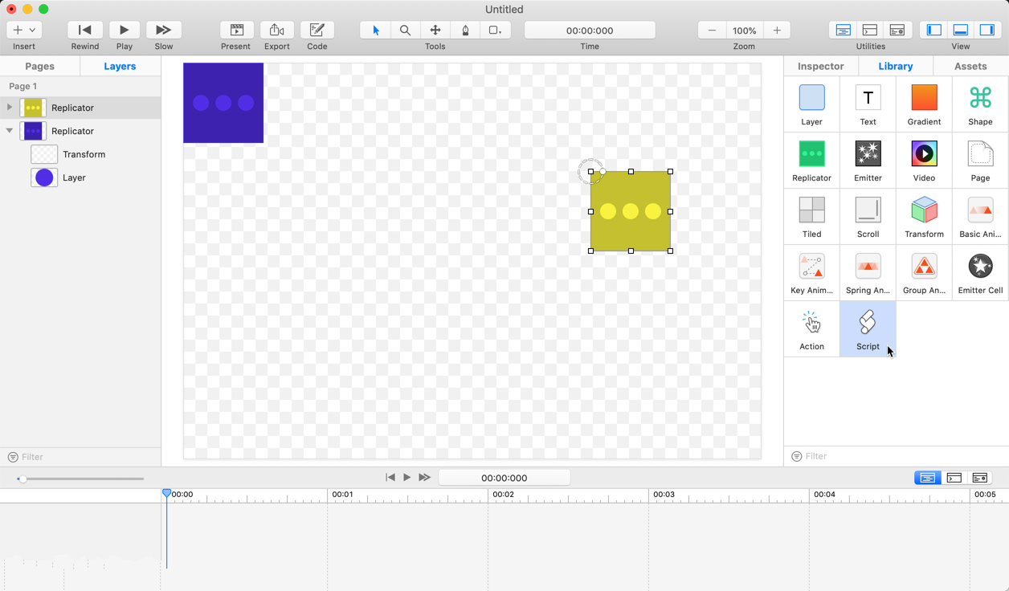Pick the Basic Animation library item
The image size is (1009, 591).
(980, 217)
